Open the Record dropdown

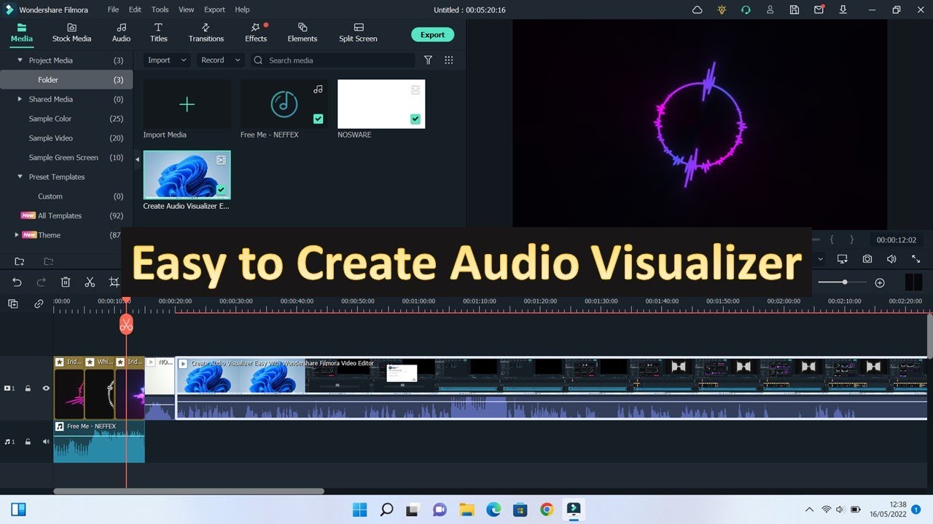coord(220,60)
